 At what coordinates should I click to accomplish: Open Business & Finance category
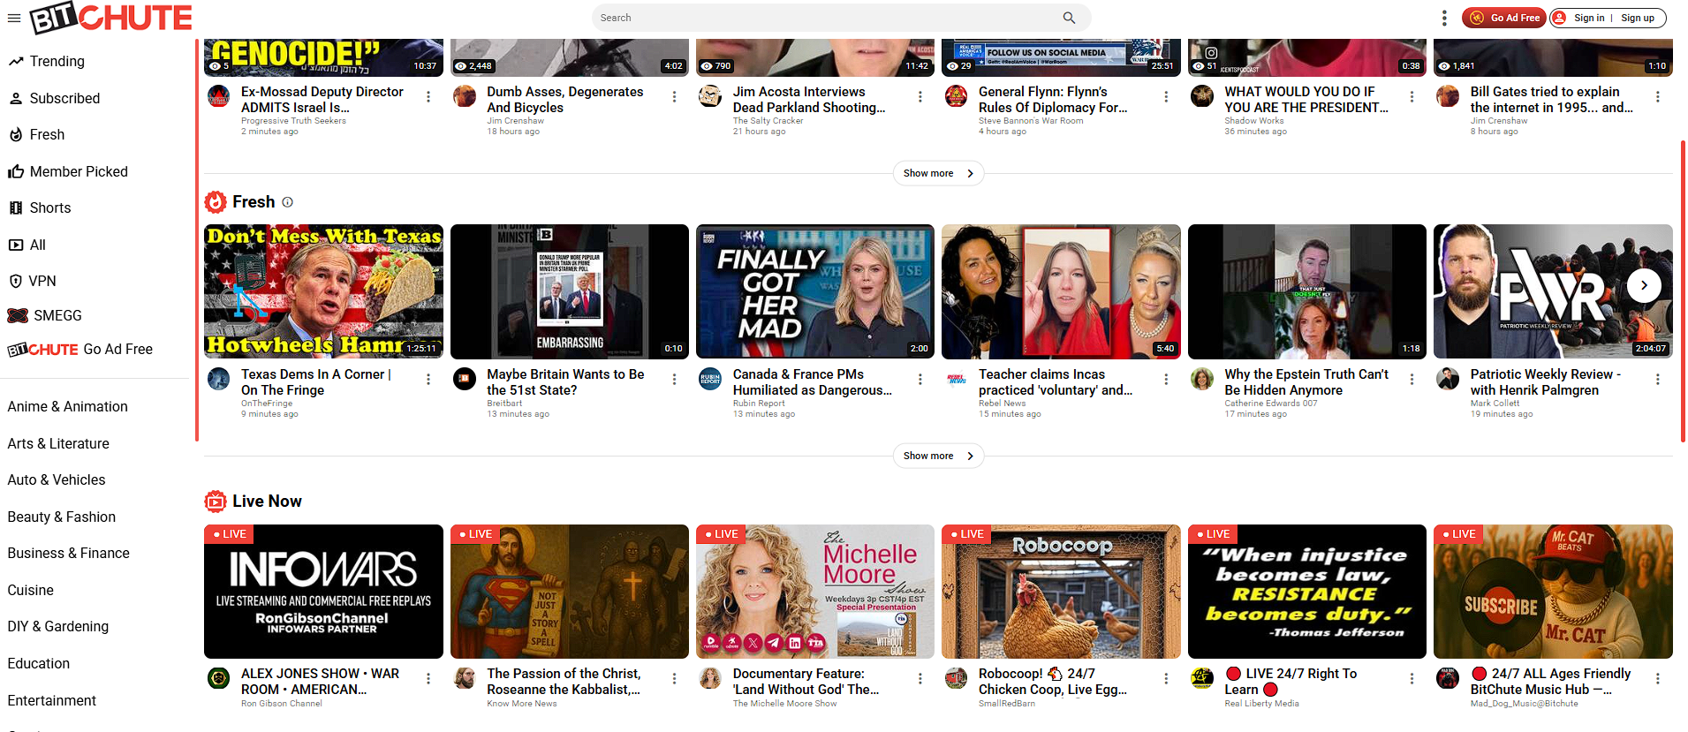(69, 553)
